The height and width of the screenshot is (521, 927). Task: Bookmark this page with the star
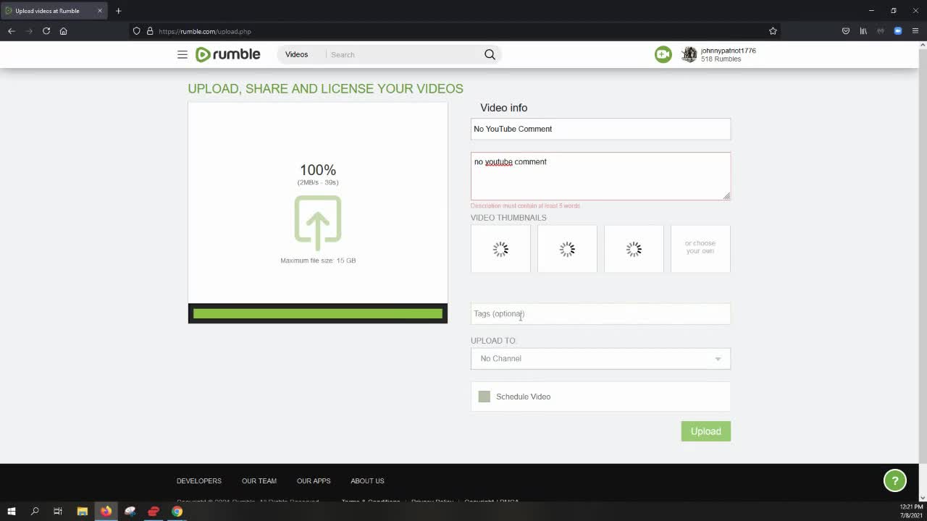pyautogui.click(x=773, y=31)
